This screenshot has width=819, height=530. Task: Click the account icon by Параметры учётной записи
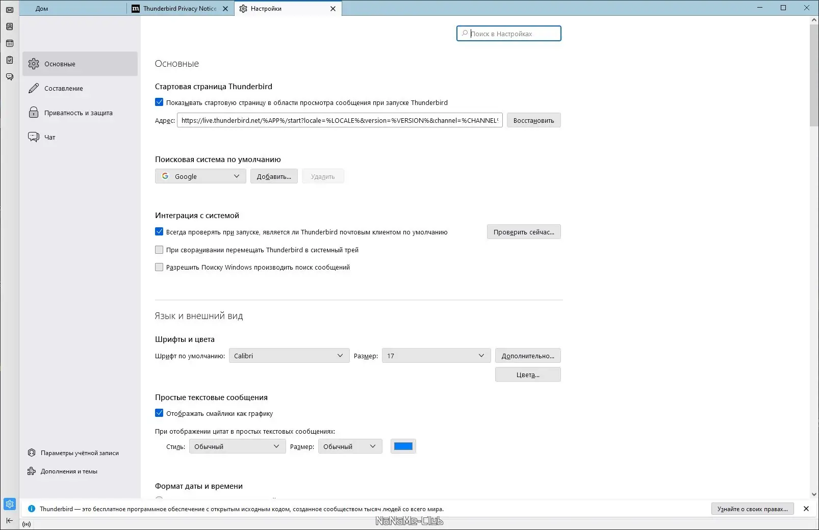[x=32, y=453]
